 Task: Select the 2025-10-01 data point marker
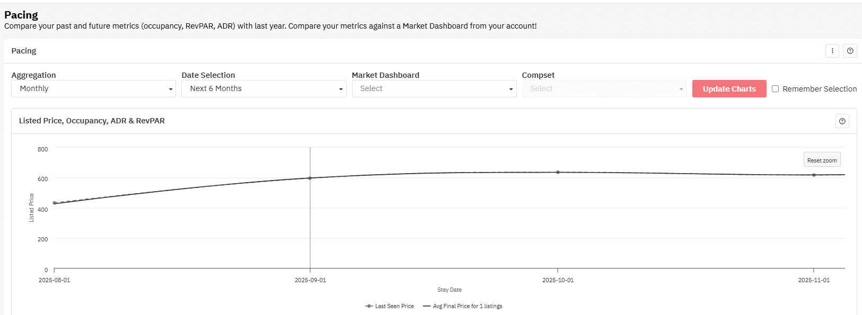pos(558,172)
